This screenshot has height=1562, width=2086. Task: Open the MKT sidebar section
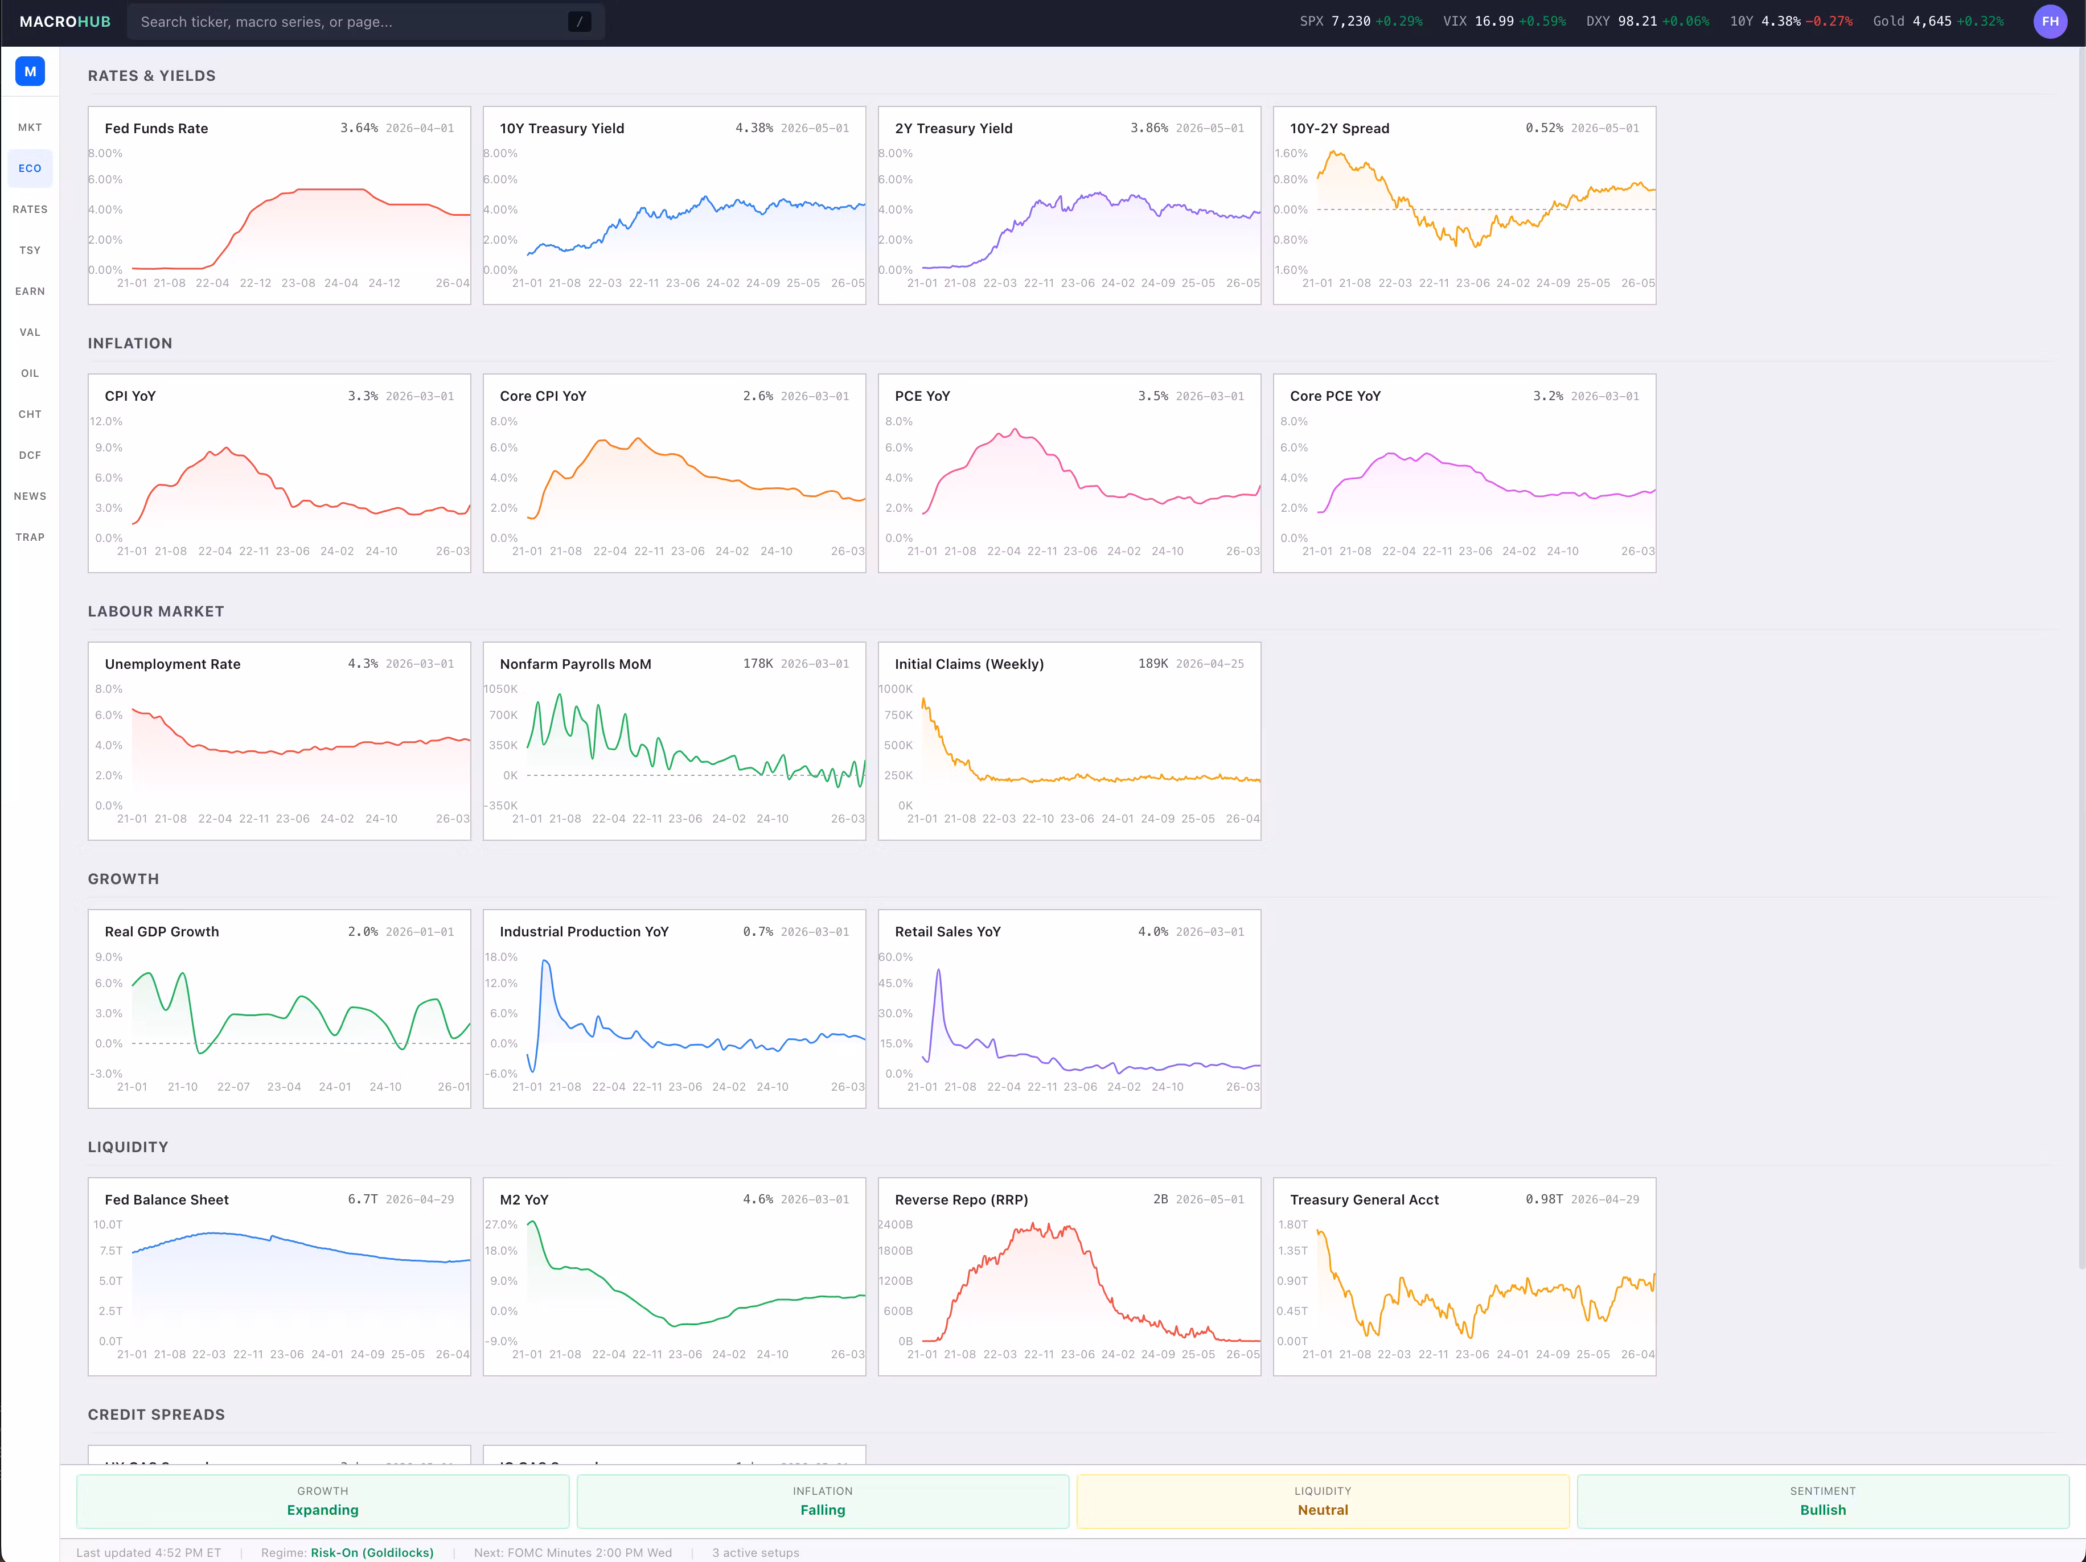click(x=30, y=128)
